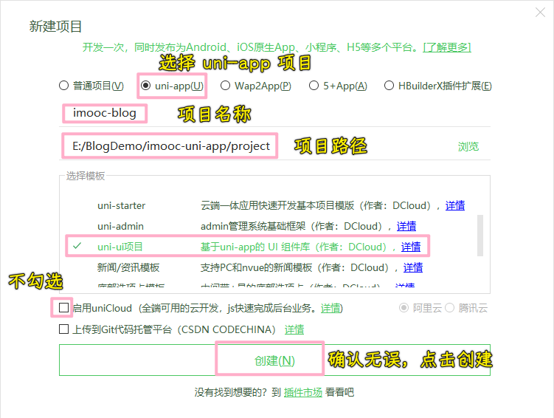Enable the 启用uniCloud checkbox
The image size is (554, 418).
[63, 308]
